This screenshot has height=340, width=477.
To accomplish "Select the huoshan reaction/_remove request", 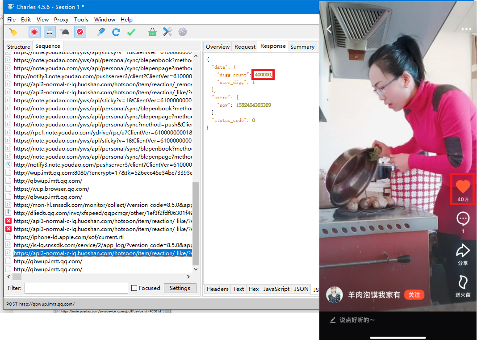I will click(x=103, y=84).
